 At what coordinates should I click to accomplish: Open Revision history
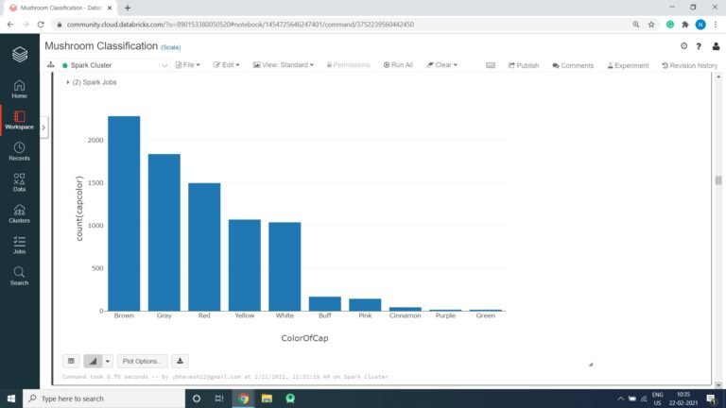(x=689, y=66)
